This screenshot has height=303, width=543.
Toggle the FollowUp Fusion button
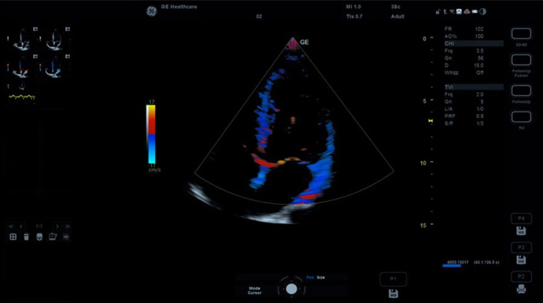pos(521,60)
